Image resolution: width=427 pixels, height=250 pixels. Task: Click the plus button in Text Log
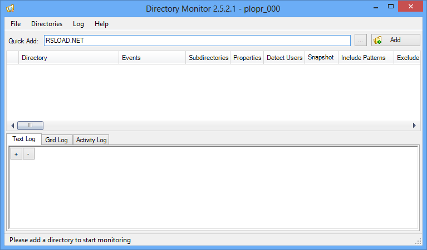pos(16,154)
